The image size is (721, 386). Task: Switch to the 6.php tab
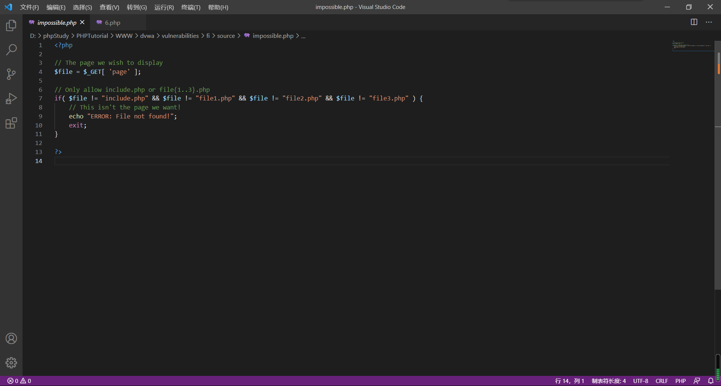click(112, 22)
